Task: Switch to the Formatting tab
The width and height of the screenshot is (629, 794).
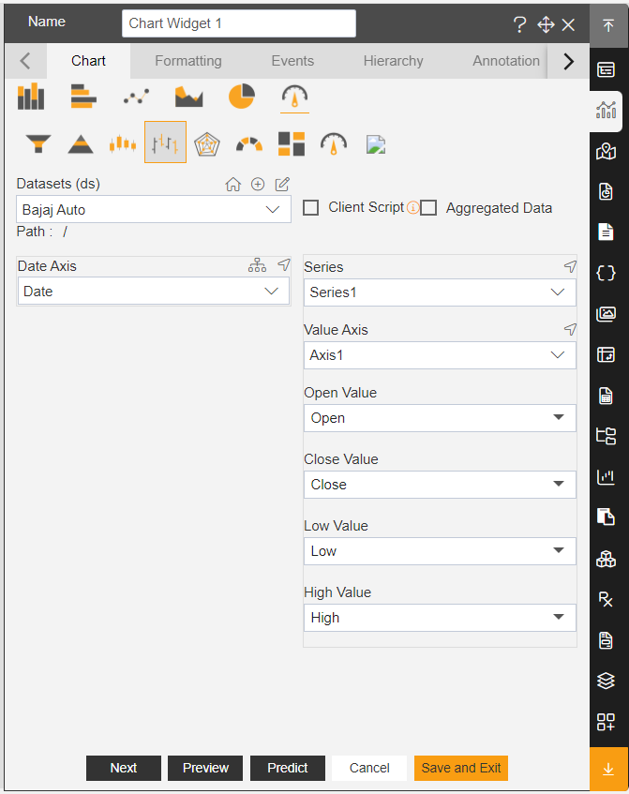Action: click(188, 61)
